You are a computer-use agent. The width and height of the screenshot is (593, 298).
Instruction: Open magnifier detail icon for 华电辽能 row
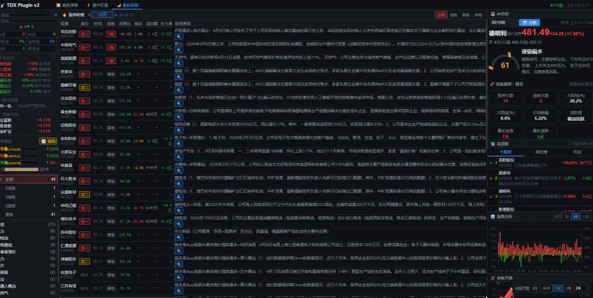[x=178, y=210]
